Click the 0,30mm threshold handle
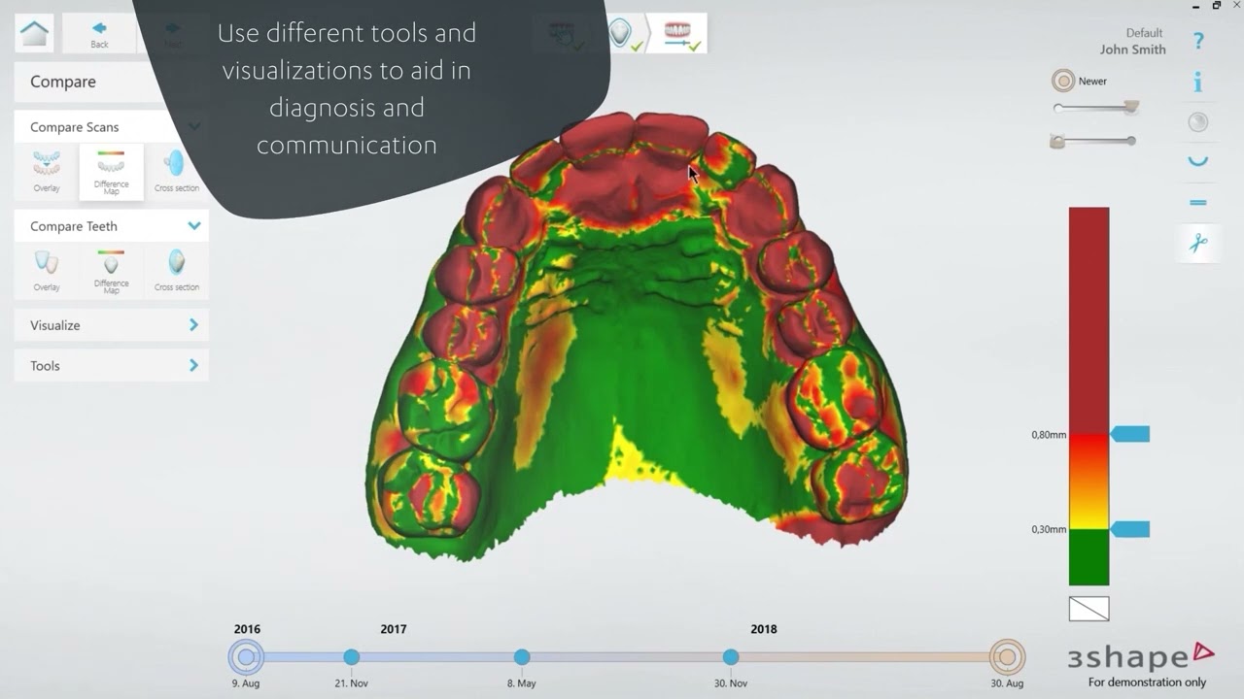 click(1130, 529)
